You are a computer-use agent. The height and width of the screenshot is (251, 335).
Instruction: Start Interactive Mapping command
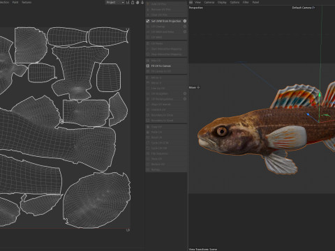pyautogui.click(x=166, y=49)
